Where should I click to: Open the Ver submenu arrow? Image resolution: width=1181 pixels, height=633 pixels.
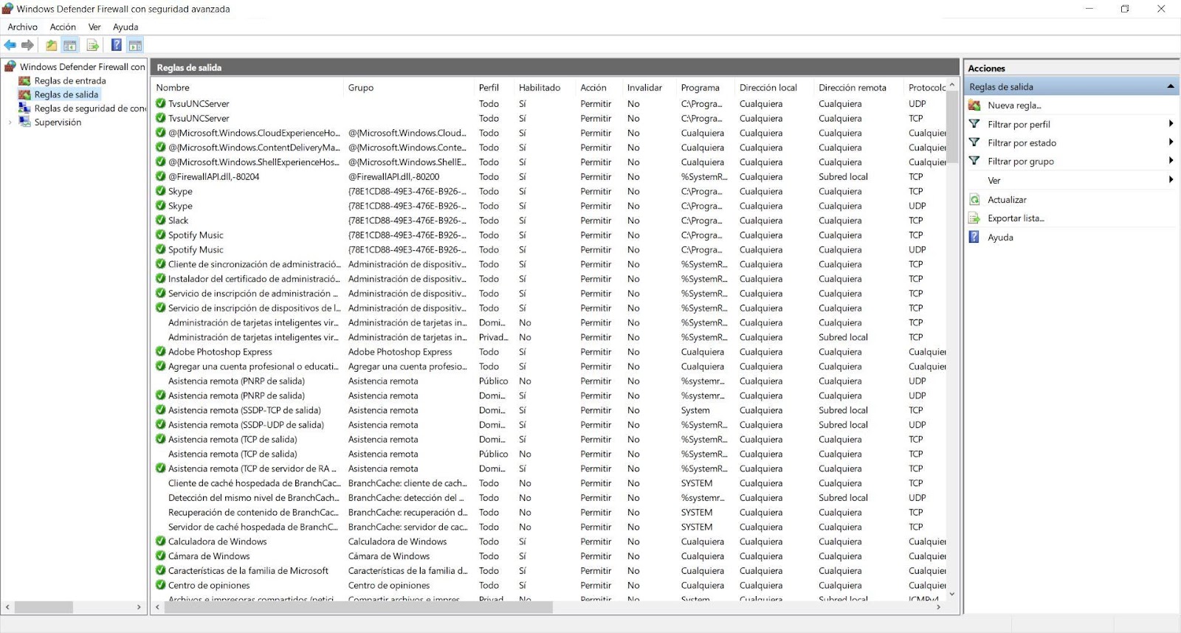(1171, 180)
